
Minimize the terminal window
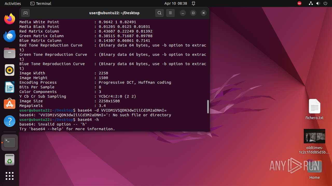[x=183, y=13]
